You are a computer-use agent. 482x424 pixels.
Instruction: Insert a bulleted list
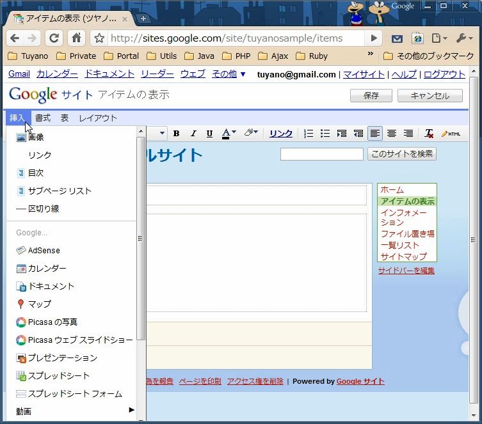(x=325, y=134)
